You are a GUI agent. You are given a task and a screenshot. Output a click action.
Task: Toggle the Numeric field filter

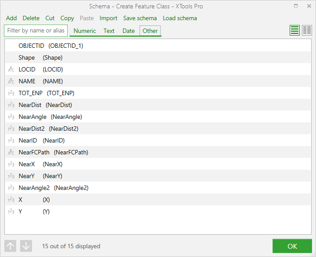85,31
